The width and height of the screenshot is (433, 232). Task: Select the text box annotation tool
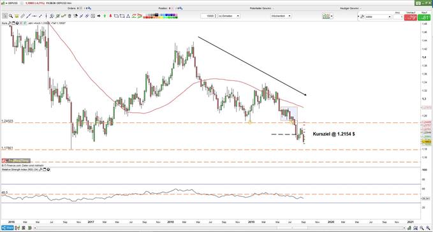tap(93, 16)
